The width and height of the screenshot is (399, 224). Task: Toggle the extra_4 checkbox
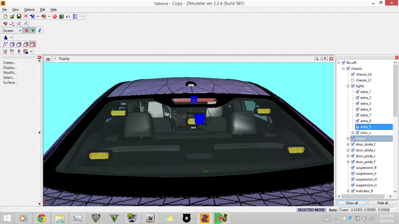(x=358, y=109)
